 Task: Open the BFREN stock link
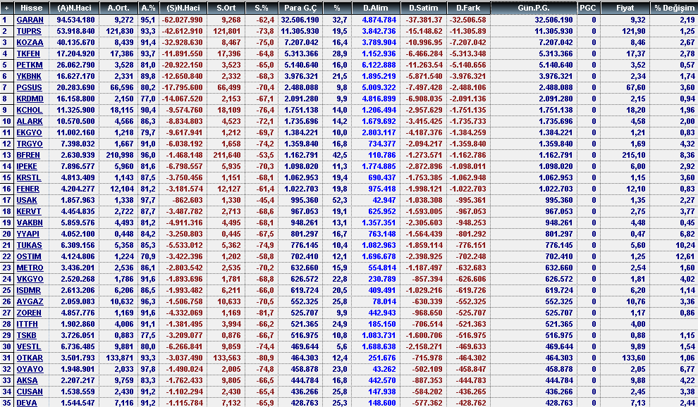[28, 155]
